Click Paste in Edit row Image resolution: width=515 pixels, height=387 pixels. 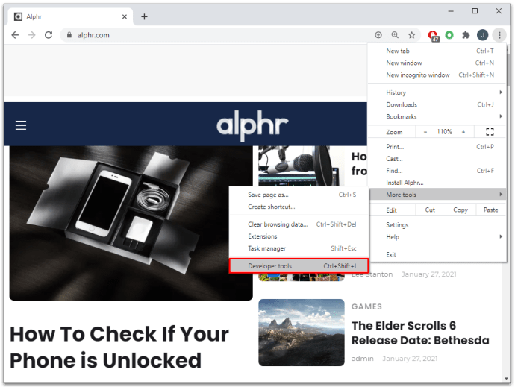(x=490, y=210)
